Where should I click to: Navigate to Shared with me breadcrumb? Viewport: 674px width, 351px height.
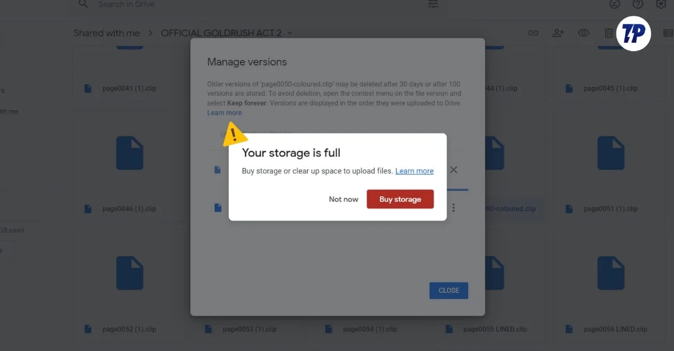click(106, 33)
